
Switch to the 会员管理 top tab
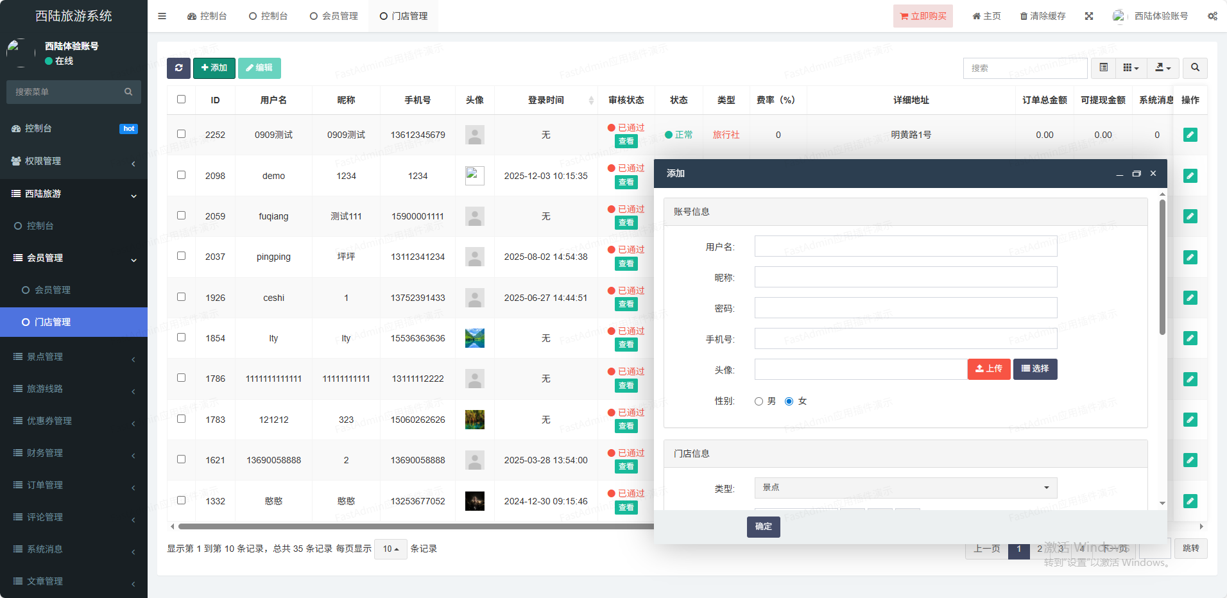click(x=334, y=16)
